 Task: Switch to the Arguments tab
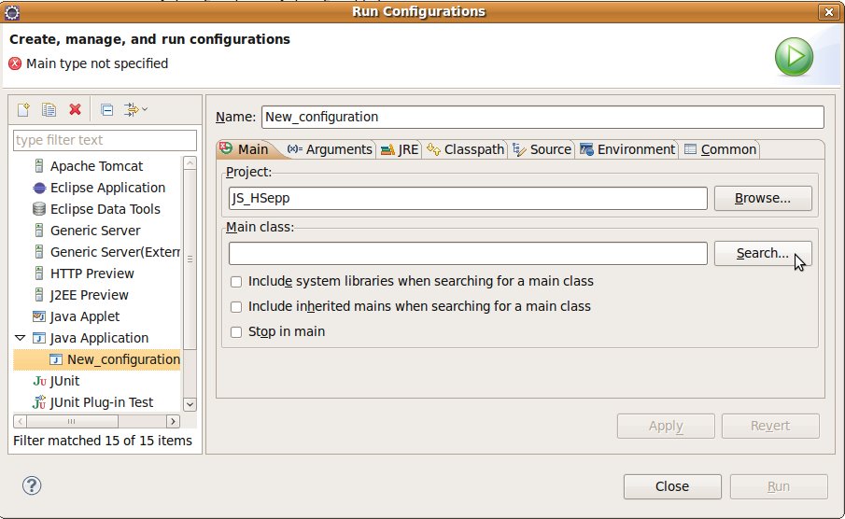pyautogui.click(x=330, y=149)
